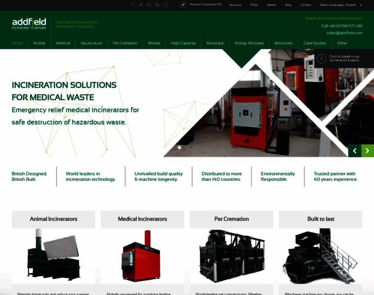Open Addfield's Twitter profile icon
374x295 pixels.
tap(141, 5)
